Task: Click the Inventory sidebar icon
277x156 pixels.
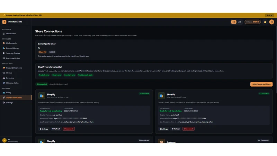Action: click(x=4, y=78)
